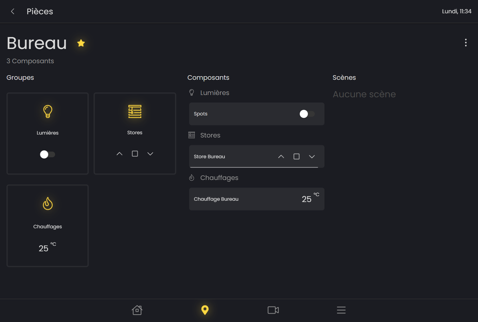Go back using the arrow beside Pièces

[13, 11]
